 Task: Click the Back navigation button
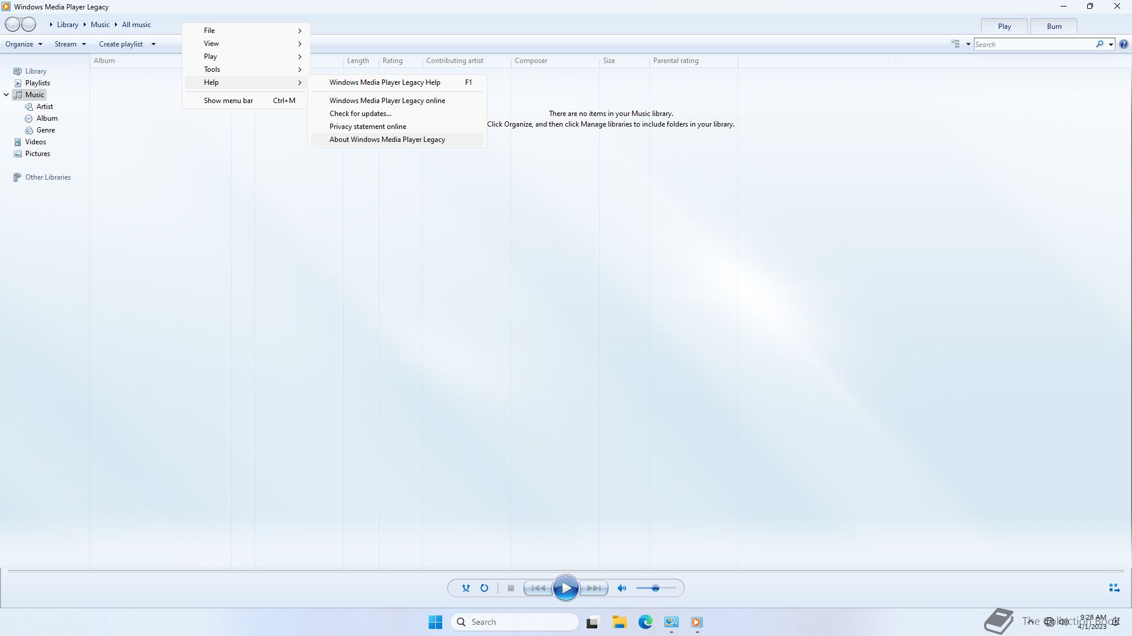[x=12, y=24]
